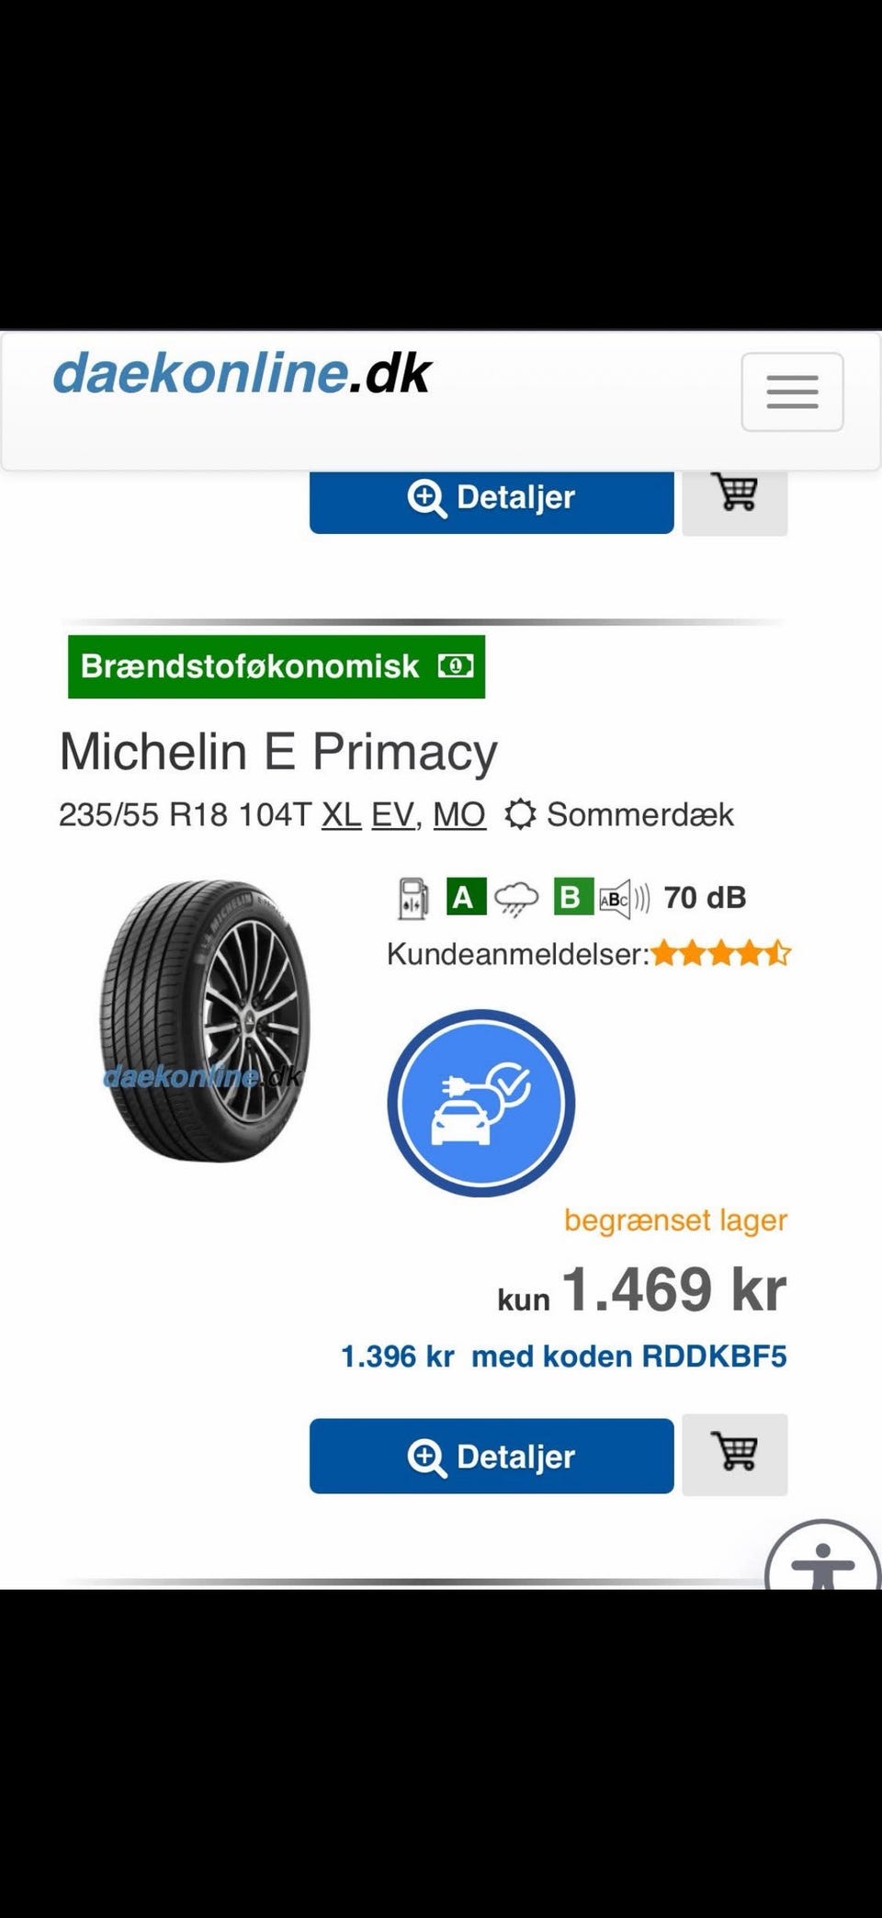882x1918 pixels.
Task: Click the wet grip rating B icon
Action: [571, 897]
